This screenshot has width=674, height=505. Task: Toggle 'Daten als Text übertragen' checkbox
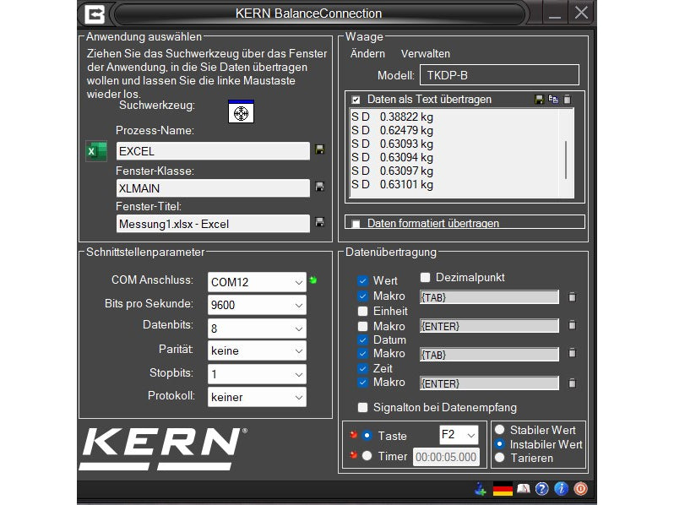[x=356, y=100]
